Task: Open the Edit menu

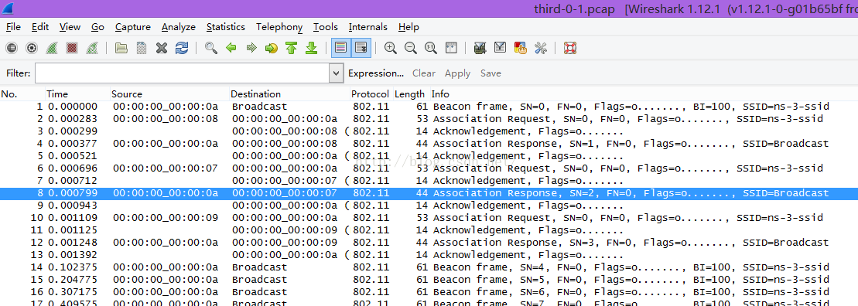Action: (40, 27)
